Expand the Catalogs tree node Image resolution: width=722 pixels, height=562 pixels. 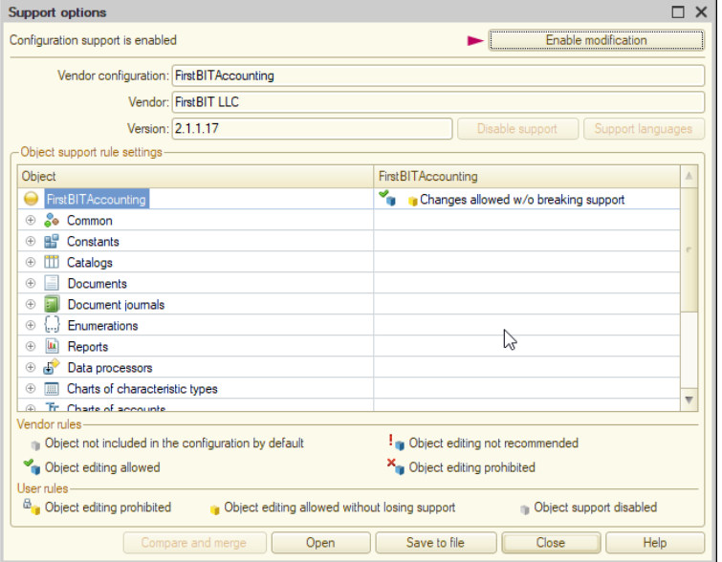[x=31, y=262]
